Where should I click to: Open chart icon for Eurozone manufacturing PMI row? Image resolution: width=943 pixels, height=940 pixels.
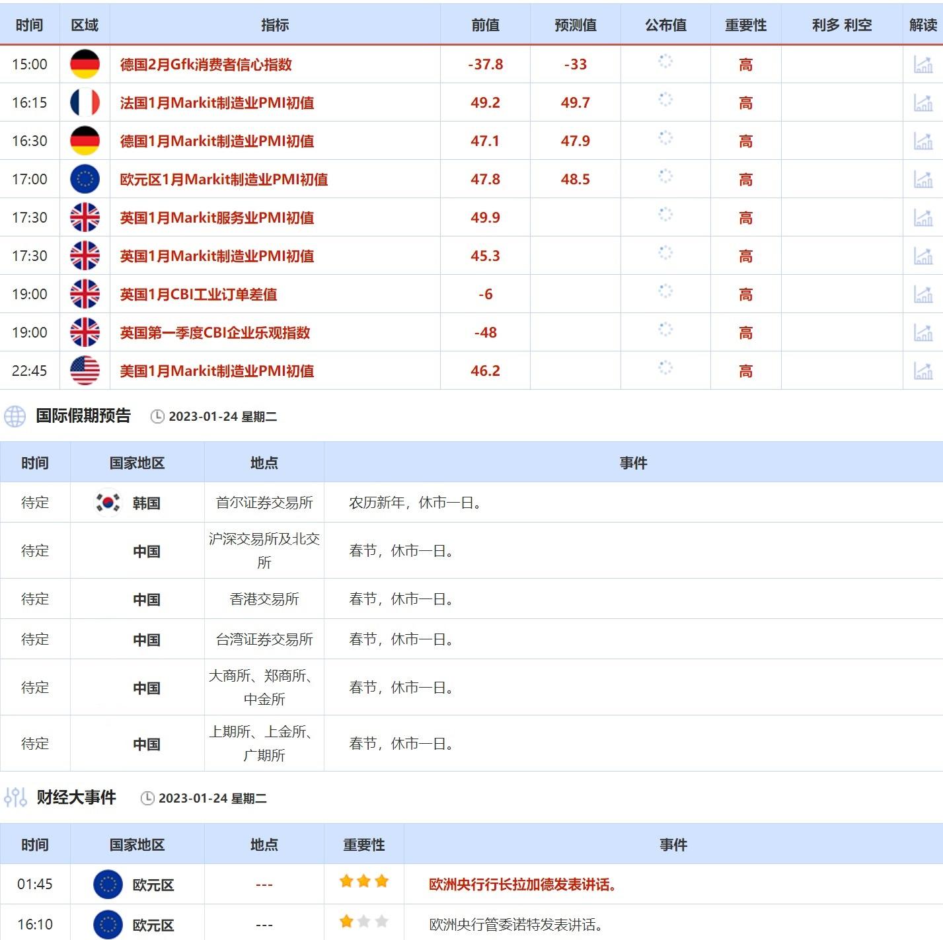click(923, 180)
